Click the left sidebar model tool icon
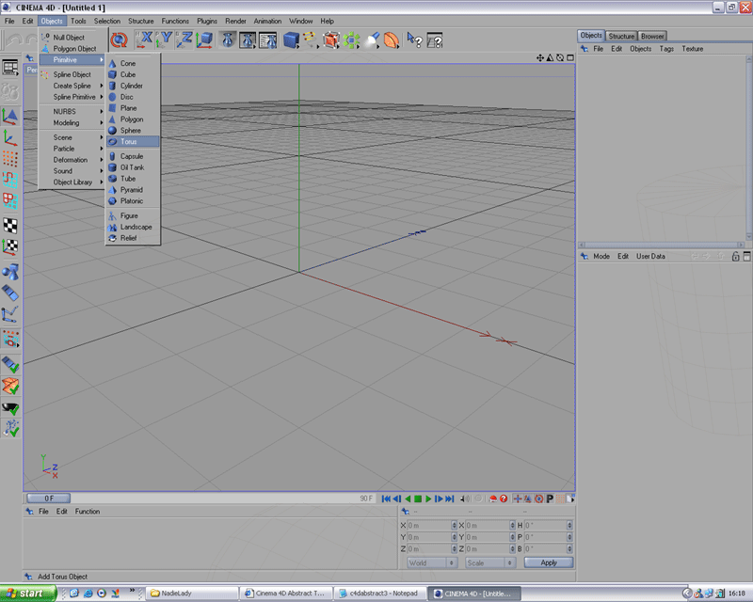Image resolution: width=753 pixels, height=602 pixels. click(10, 117)
